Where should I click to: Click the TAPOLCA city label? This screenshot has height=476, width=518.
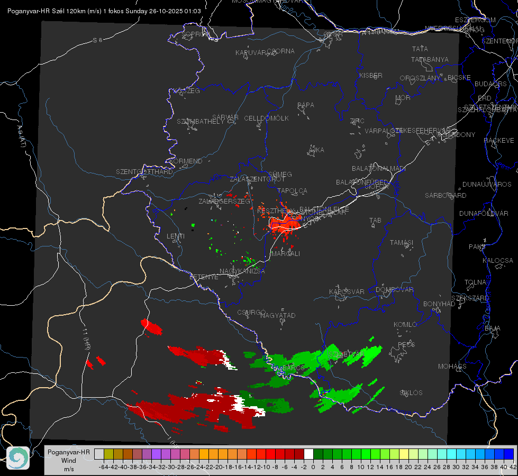click(x=293, y=190)
